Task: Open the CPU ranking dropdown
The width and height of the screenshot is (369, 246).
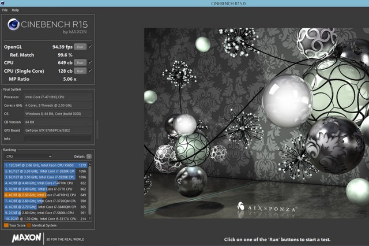Action: (x=28, y=156)
